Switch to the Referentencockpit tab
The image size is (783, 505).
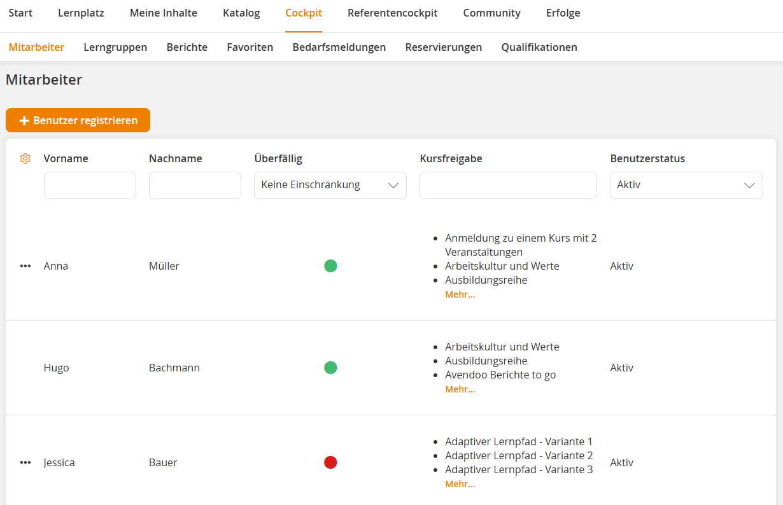pos(392,13)
